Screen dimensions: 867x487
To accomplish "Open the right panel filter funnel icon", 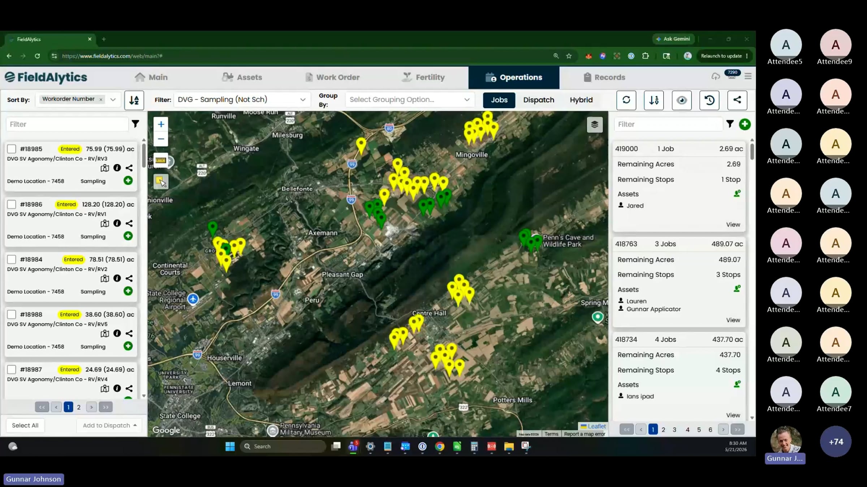I will tap(730, 124).
